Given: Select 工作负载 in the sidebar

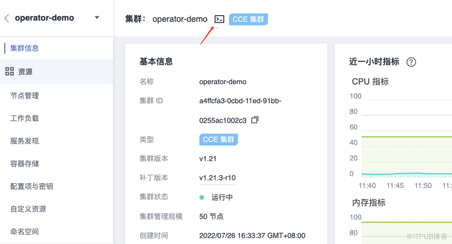Looking at the screenshot, I should 24,118.
